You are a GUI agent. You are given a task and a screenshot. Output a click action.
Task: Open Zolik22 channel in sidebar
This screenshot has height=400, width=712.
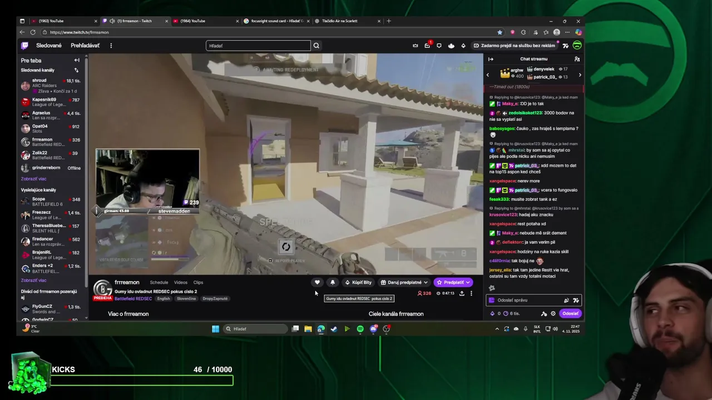tap(51, 155)
